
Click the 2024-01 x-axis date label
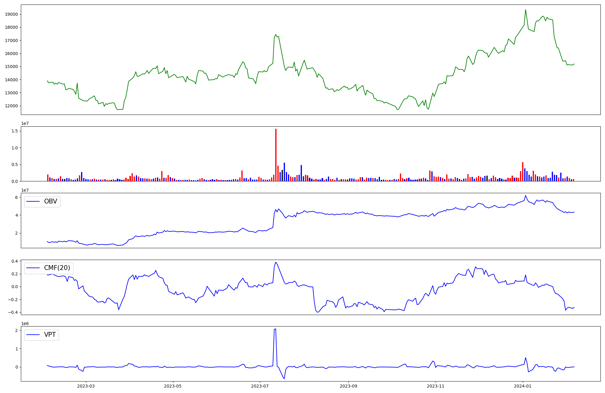[x=523, y=386]
